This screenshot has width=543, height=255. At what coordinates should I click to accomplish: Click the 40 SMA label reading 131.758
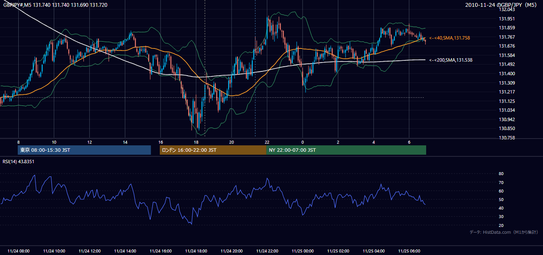tap(449, 38)
